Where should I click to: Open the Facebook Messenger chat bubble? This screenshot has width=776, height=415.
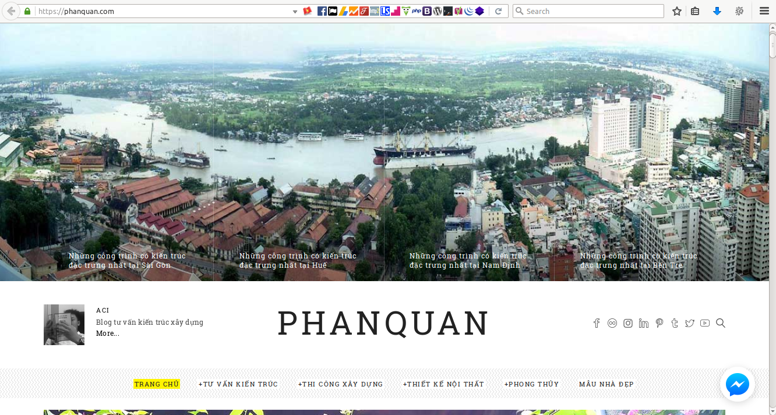(x=737, y=385)
